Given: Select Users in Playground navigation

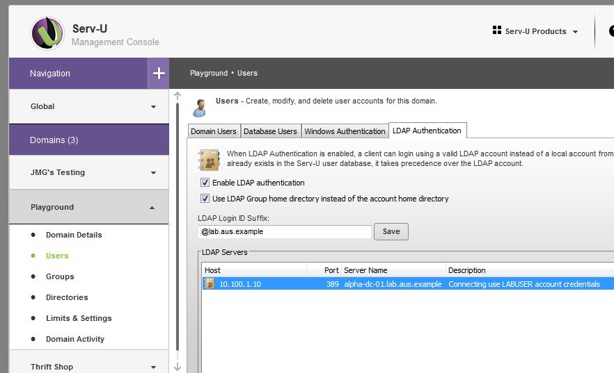Looking at the screenshot, I should tap(57, 256).
